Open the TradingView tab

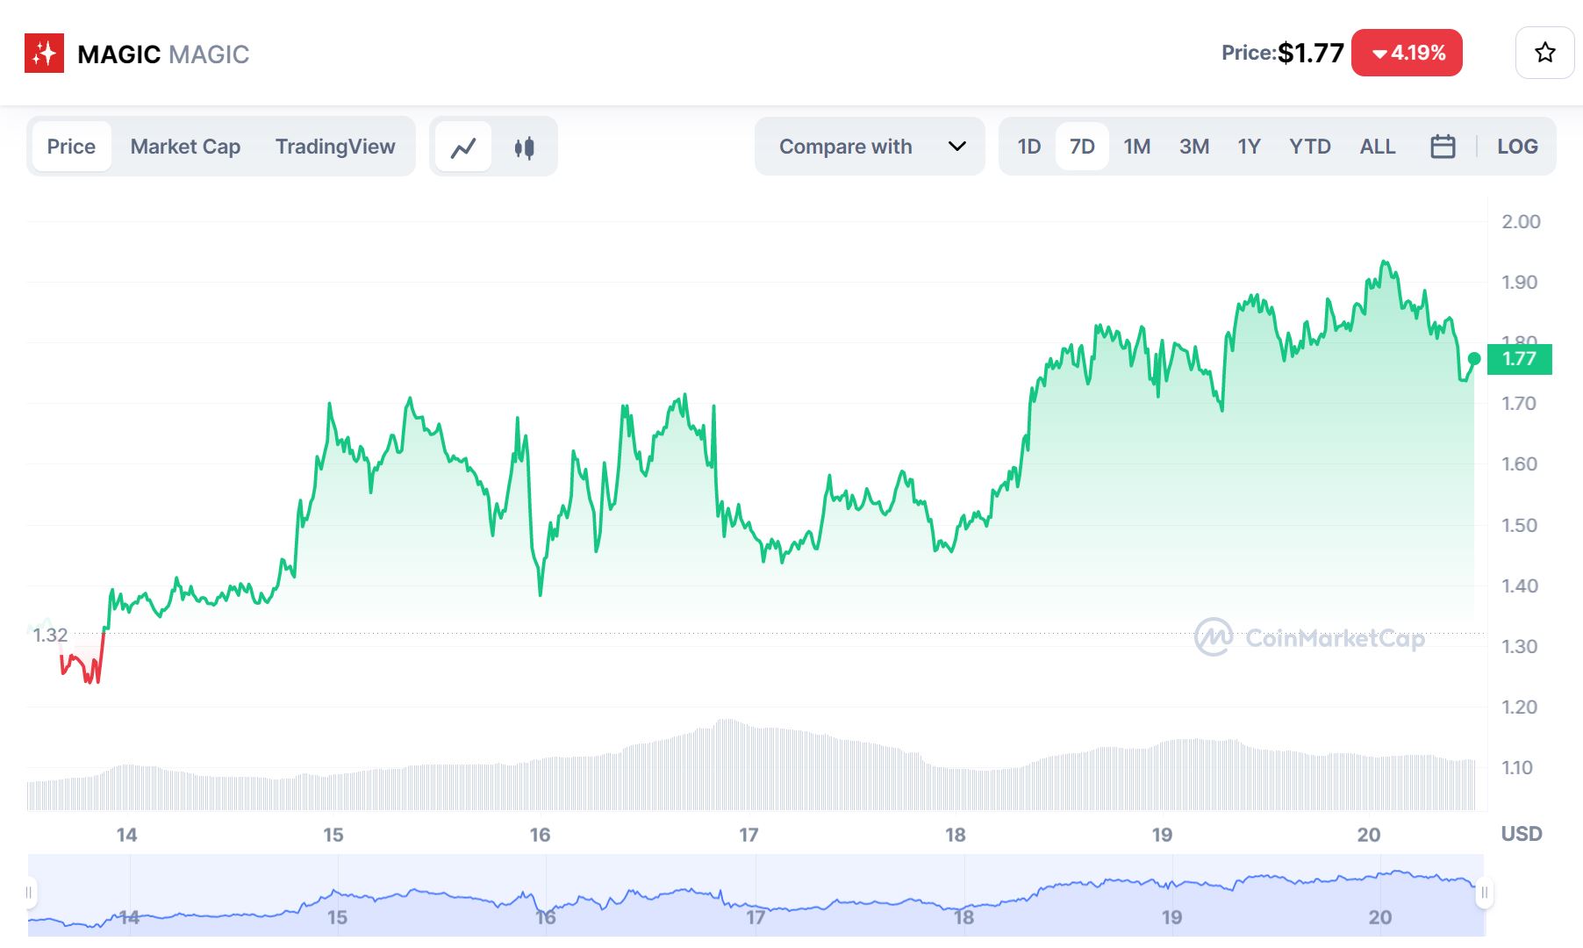point(335,147)
